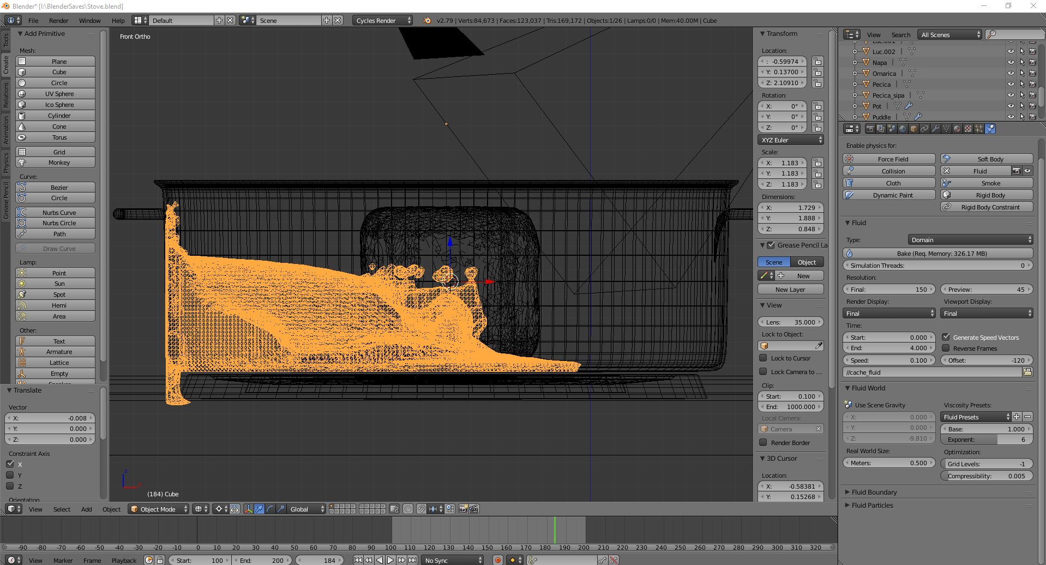The width and height of the screenshot is (1046, 565).
Task: Open the Help menu
Action: point(118,20)
